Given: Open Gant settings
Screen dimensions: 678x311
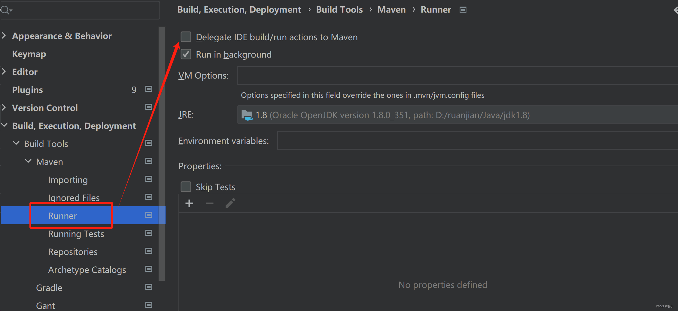Looking at the screenshot, I should click(x=46, y=306).
